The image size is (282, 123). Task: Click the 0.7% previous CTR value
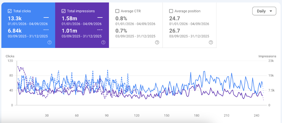[121, 31]
